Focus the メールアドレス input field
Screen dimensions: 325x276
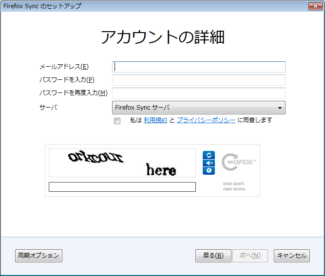pos(199,67)
